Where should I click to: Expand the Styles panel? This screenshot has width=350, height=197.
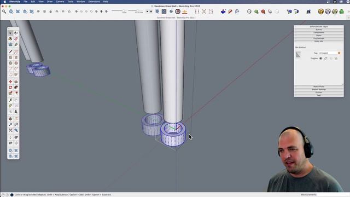(319, 36)
